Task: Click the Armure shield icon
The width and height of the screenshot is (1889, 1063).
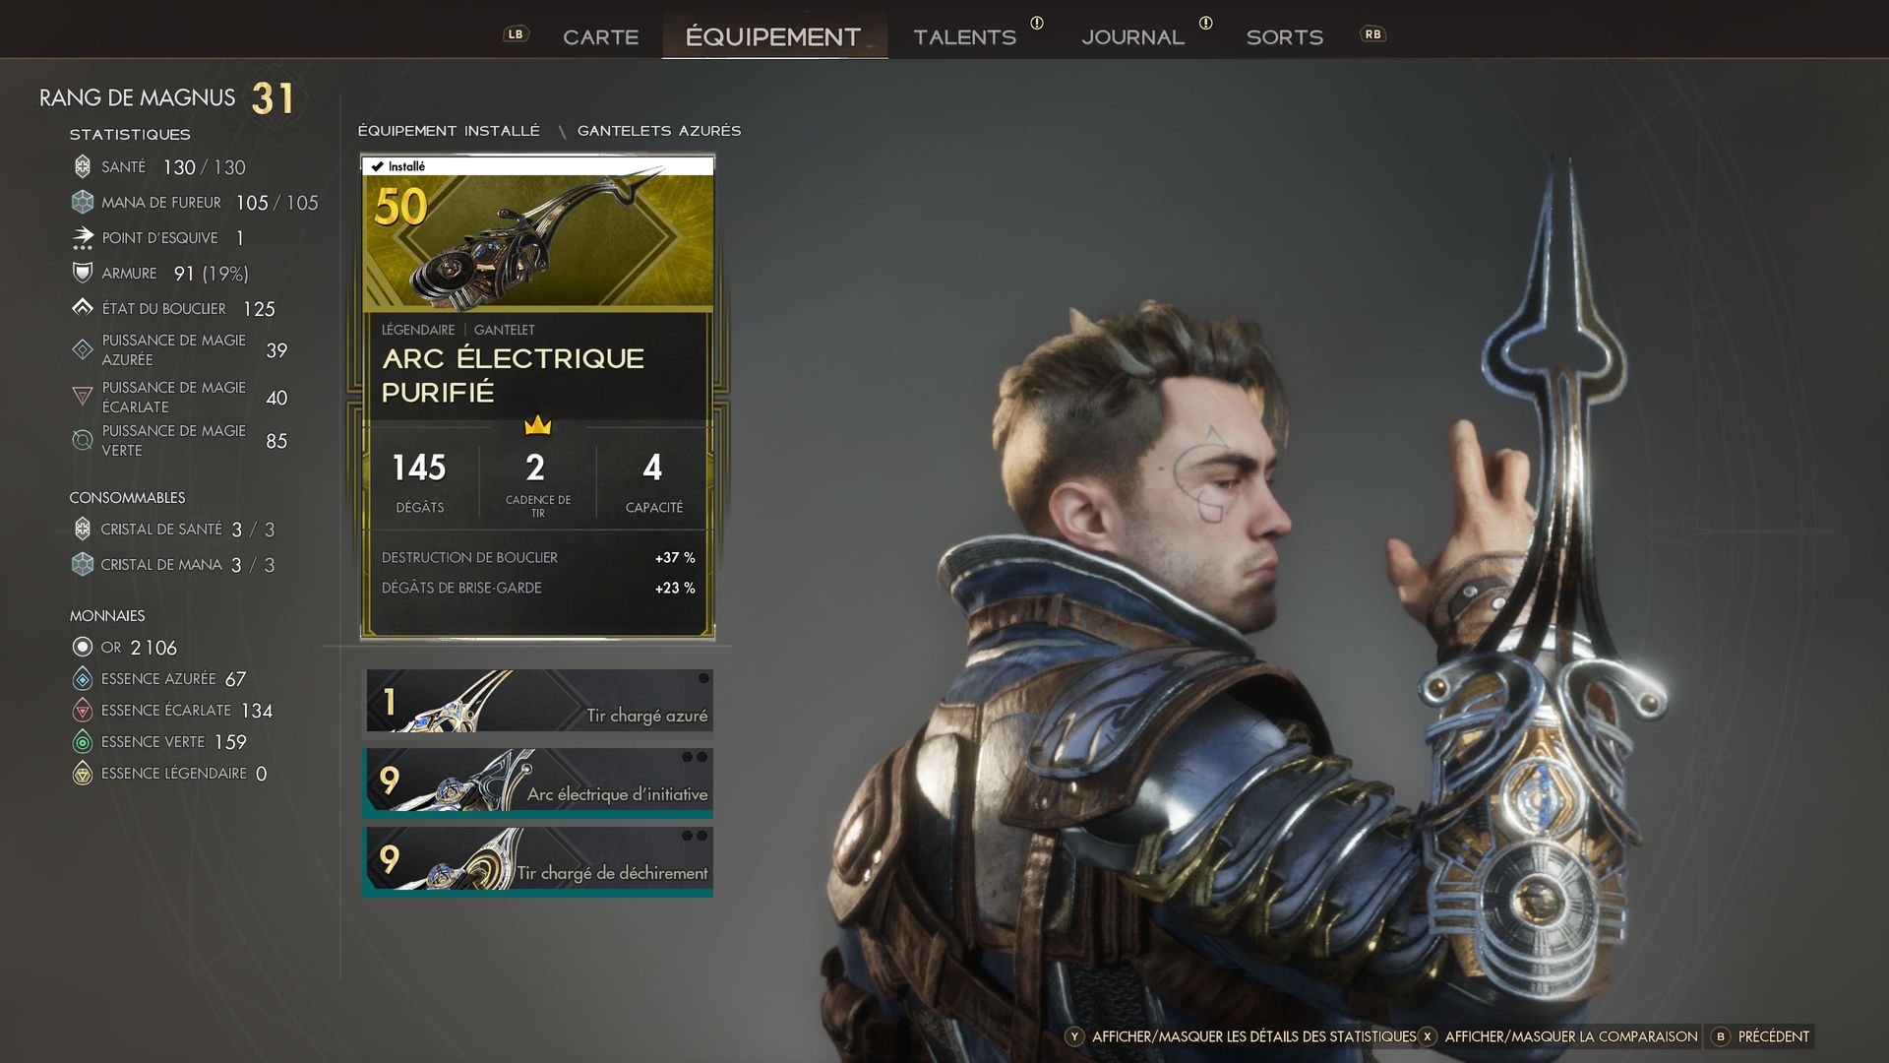Action: [83, 273]
